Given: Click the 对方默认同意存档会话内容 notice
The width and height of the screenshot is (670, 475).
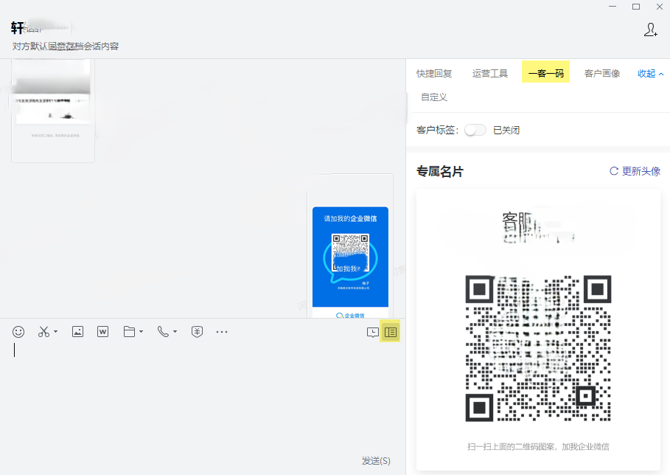Looking at the screenshot, I should point(65,46).
